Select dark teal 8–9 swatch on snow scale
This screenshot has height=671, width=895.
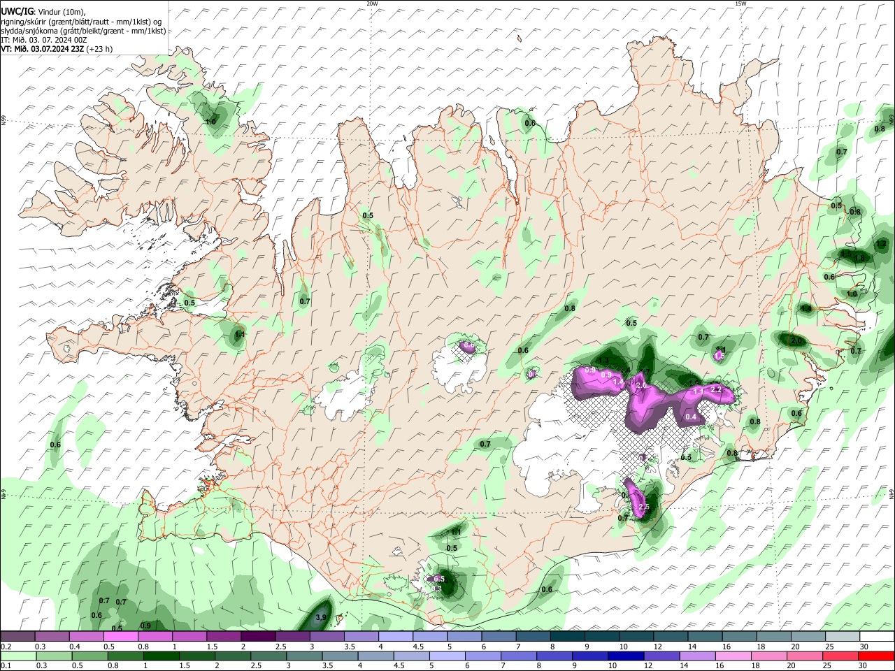click(x=568, y=636)
